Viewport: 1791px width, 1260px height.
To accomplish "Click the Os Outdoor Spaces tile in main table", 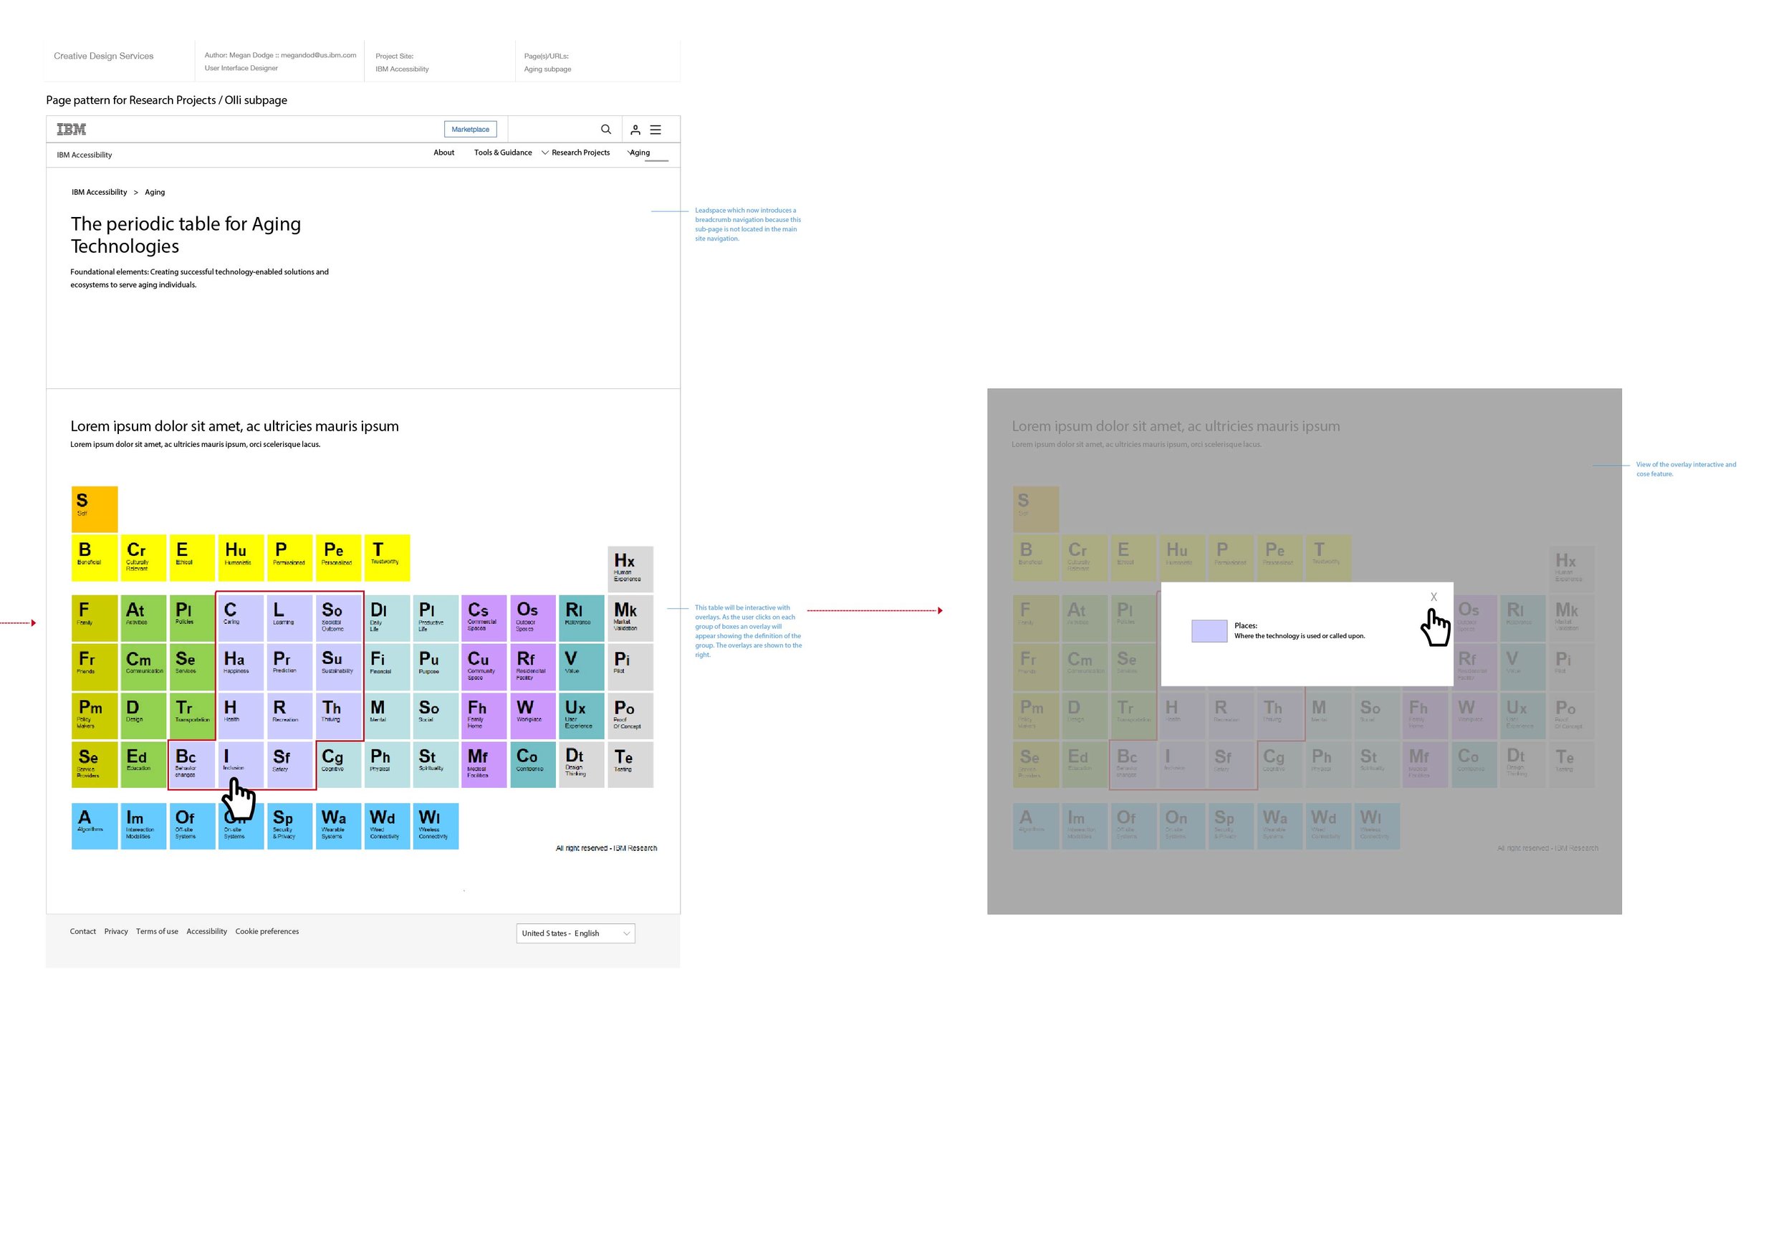I will [x=533, y=619].
